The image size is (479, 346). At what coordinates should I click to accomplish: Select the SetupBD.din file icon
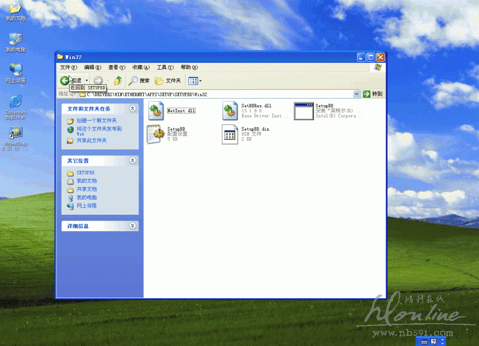[x=230, y=134]
